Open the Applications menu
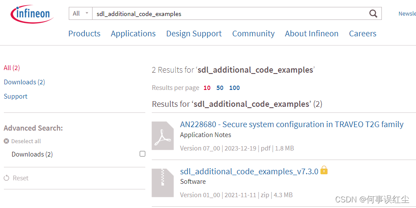416x208 pixels. pos(133,34)
